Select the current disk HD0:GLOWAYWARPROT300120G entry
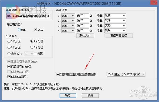The height and width of the screenshot is (102, 159). tap(28, 16)
